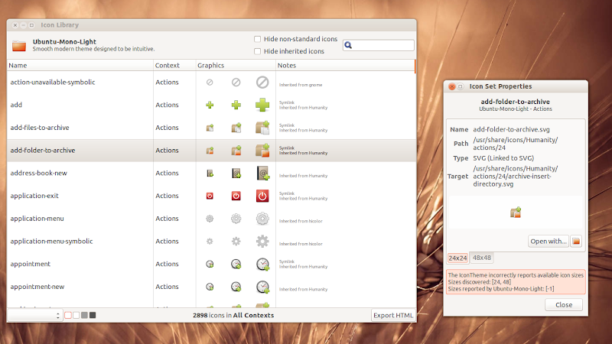Click 'Inherited from gnome' note
This screenshot has width=612, height=344.
[x=301, y=85]
